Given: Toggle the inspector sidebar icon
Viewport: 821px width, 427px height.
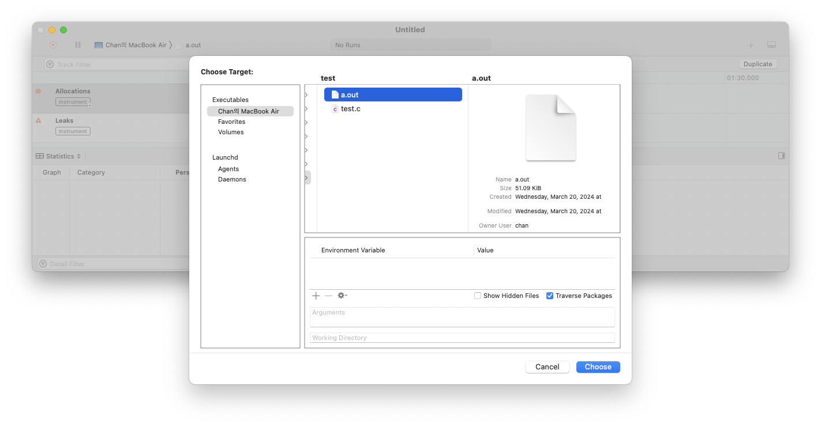Looking at the screenshot, I should (x=782, y=156).
